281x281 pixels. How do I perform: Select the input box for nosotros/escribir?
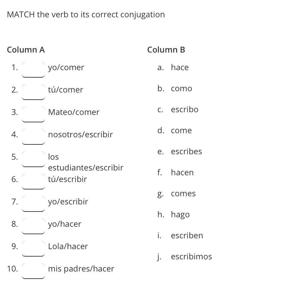point(33,137)
